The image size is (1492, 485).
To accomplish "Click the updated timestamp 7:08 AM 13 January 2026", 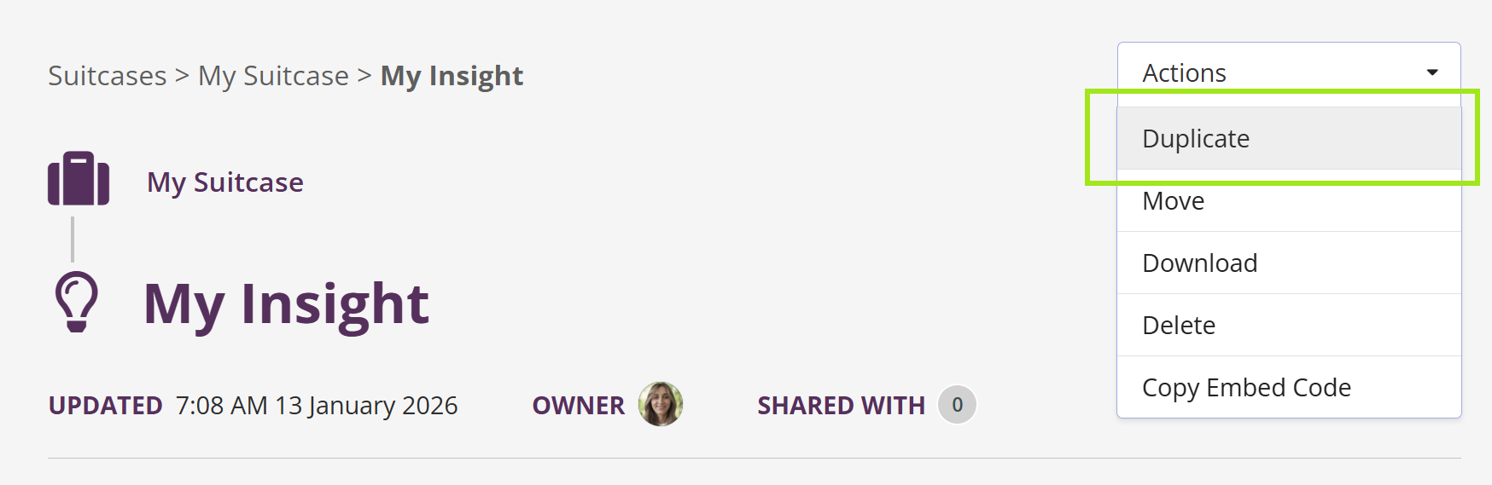I will 317,406.
